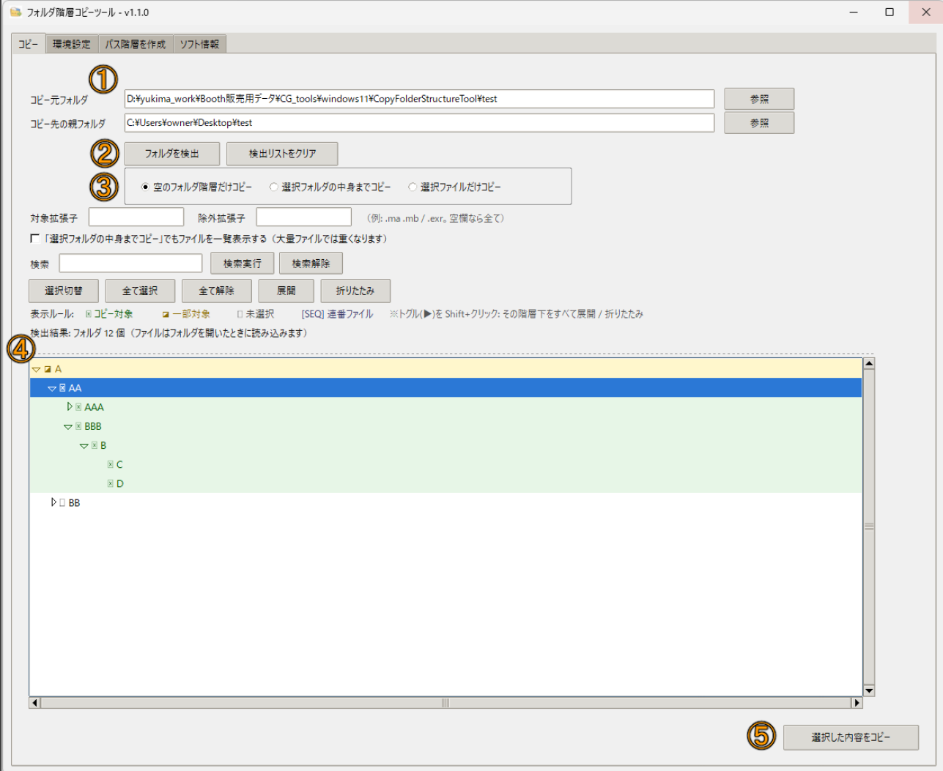Screen dimensions: 943x771
Task: Click the フォルダを検出 button
Action: [x=172, y=154]
